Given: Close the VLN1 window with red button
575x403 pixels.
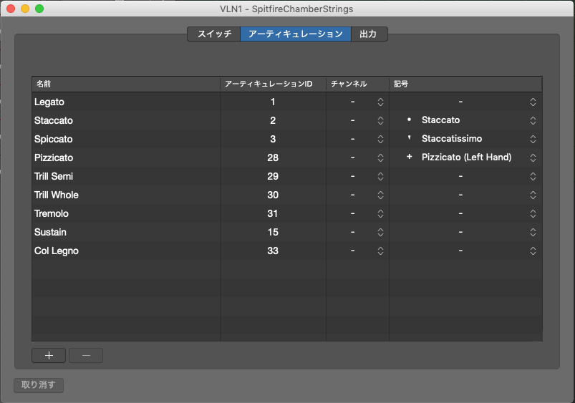Looking at the screenshot, I should [11, 9].
